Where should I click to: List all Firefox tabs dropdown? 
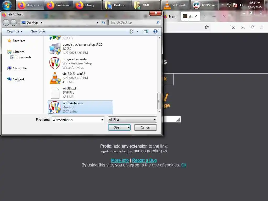pyautogui.click(x=225, y=16)
